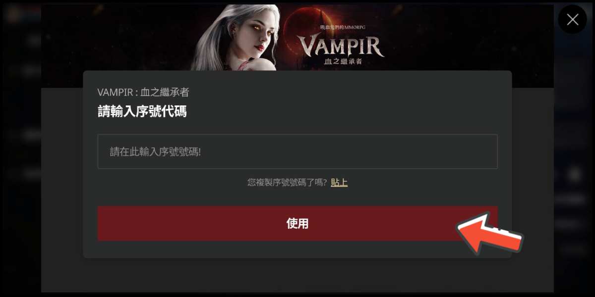Close the coupon overlay with the X icon
The height and width of the screenshot is (297, 595).
573,19
